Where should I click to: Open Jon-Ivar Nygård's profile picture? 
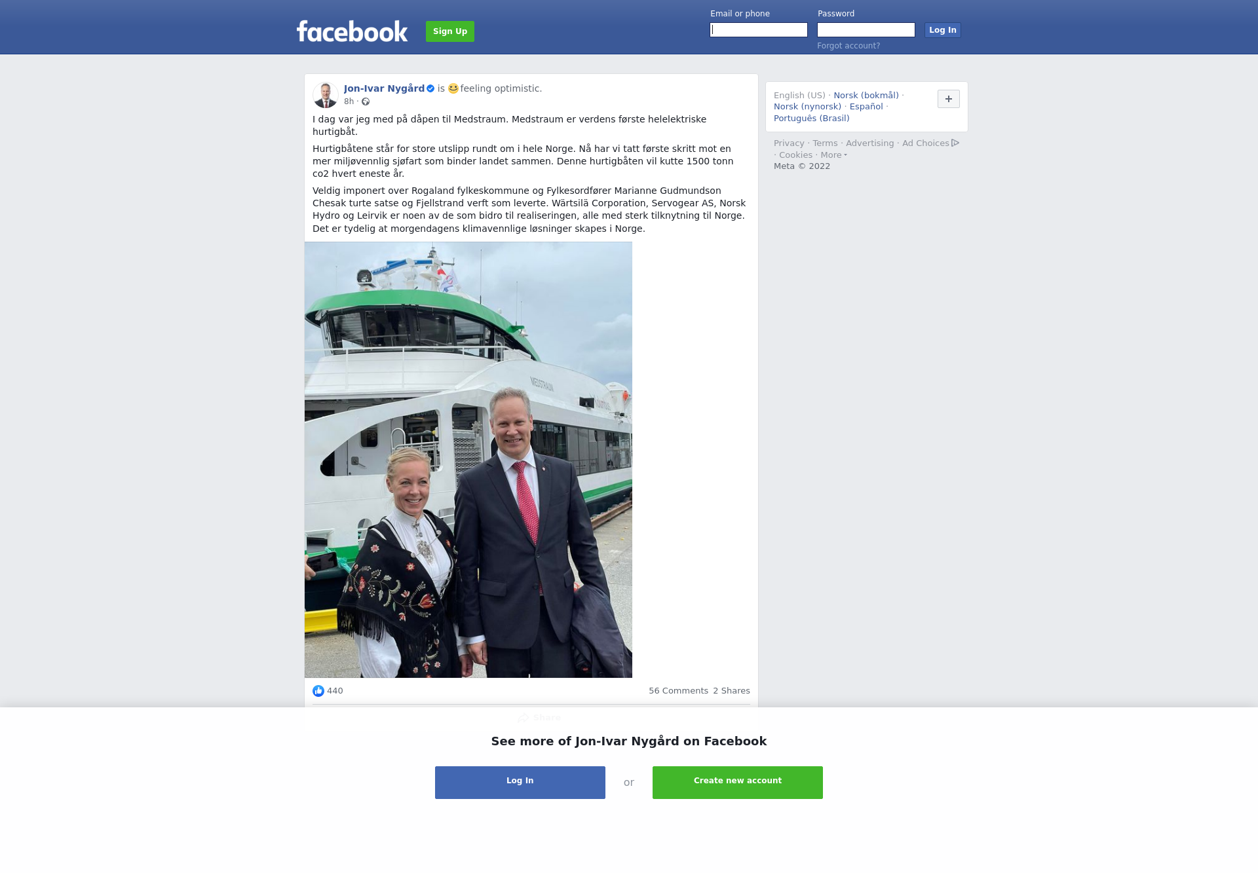coord(326,95)
